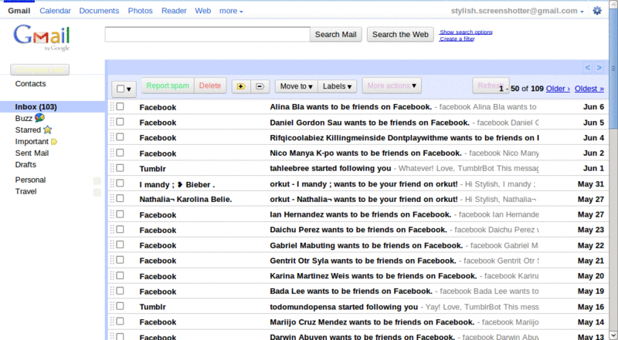Select the Daniel Gordon Sau email checkbox

[120, 122]
